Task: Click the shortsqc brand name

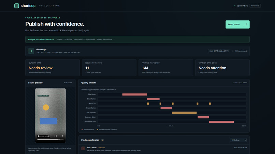Action: pos(28,6)
